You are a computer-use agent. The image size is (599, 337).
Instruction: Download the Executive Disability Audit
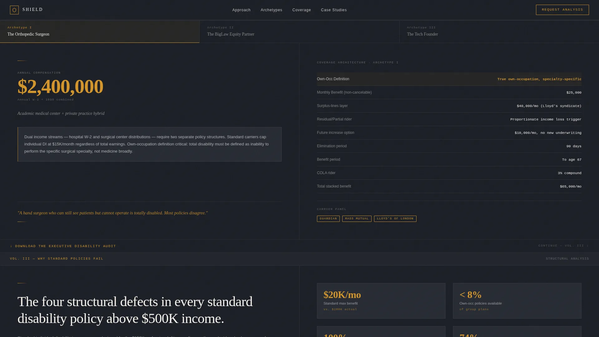(x=63, y=246)
